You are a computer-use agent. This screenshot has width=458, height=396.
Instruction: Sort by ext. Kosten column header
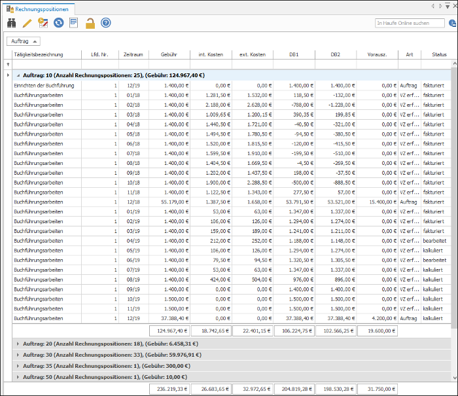(253, 54)
